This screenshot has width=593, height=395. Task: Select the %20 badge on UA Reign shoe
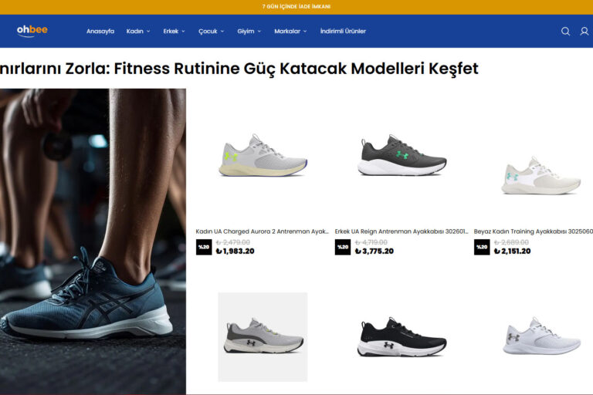tap(343, 247)
